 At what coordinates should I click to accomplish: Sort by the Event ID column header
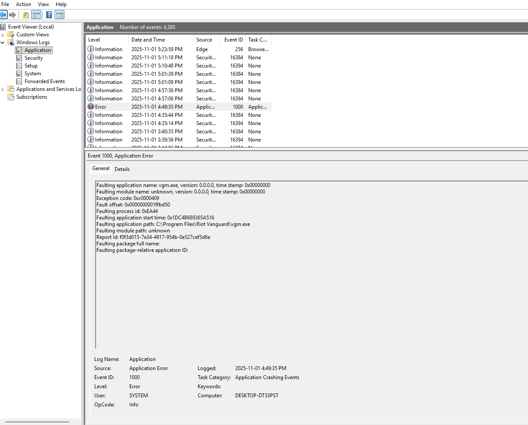pyautogui.click(x=233, y=39)
